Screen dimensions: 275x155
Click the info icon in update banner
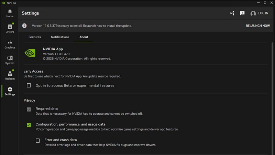coord(24,25)
